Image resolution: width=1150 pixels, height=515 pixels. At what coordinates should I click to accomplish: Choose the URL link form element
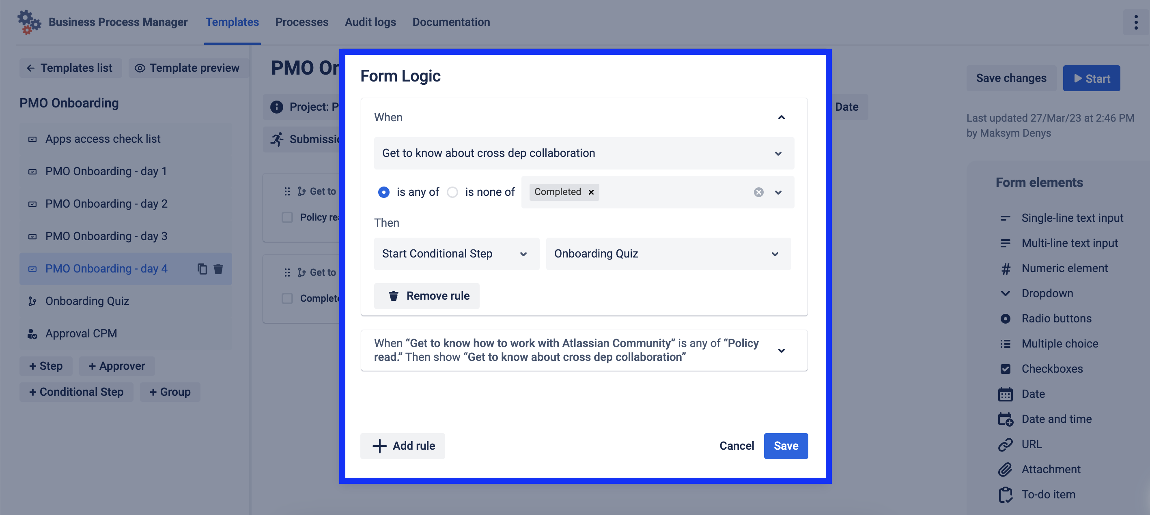click(1031, 444)
